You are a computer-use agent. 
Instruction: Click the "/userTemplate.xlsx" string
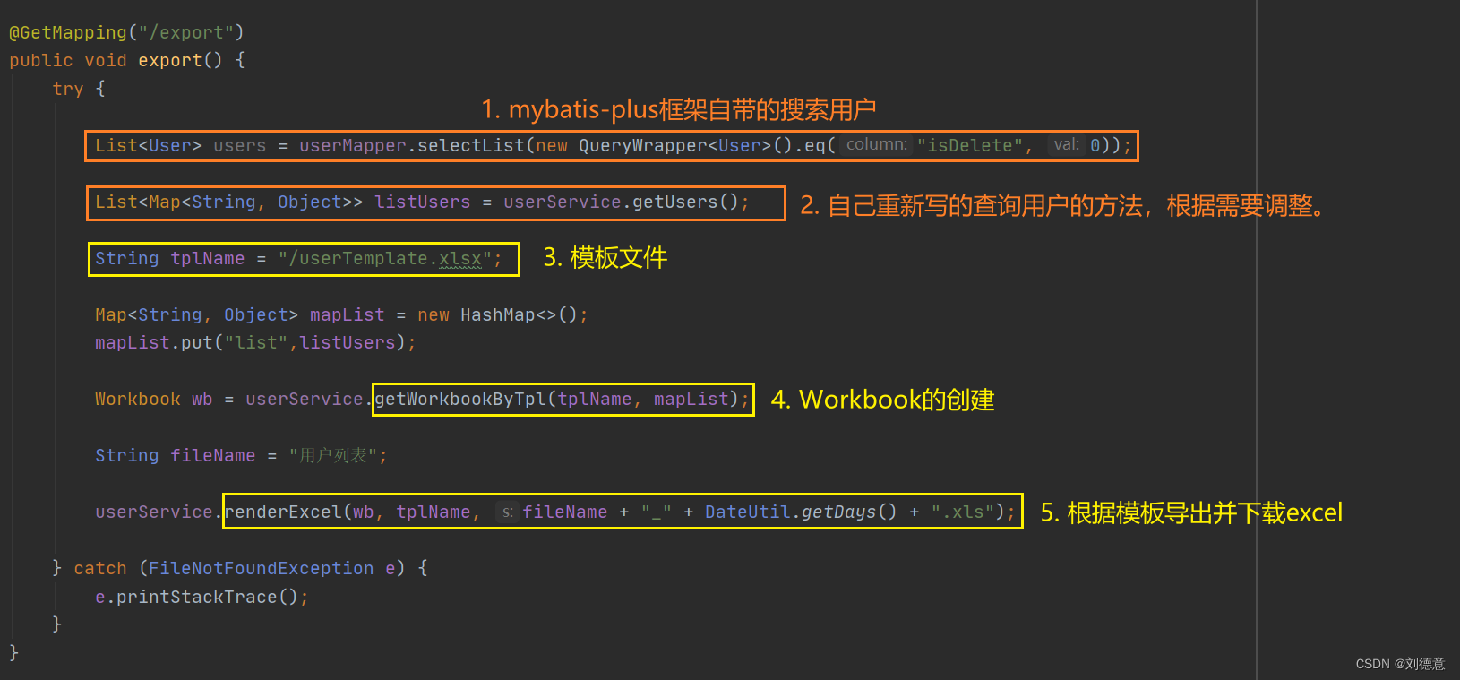click(384, 258)
